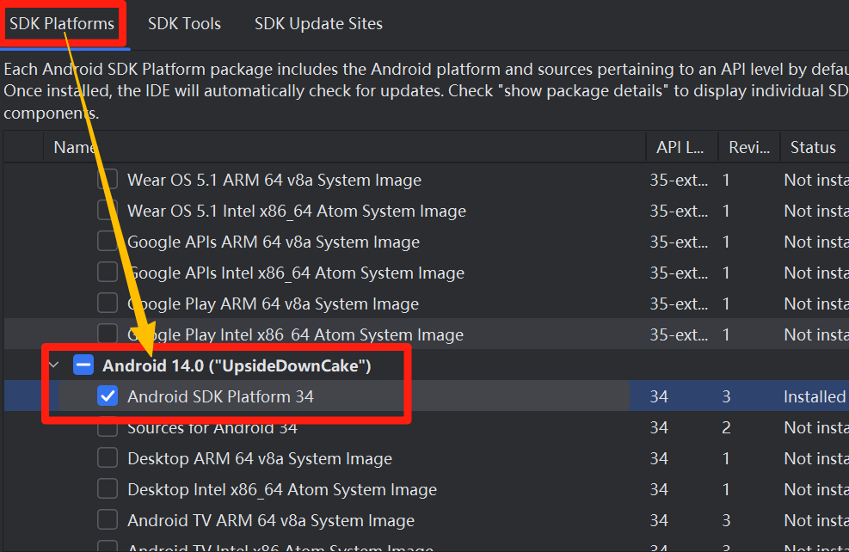Viewport: 849px width, 552px height.
Task: Check Wear OS 5.1 ARM 64 v8a System Image
Action: [108, 179]
